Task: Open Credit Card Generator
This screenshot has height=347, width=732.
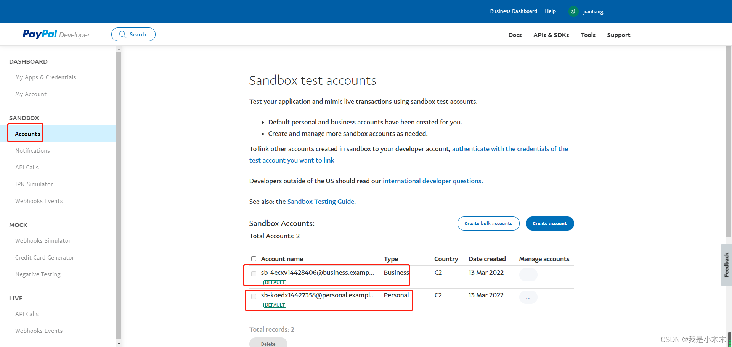Action: (45, 257)
